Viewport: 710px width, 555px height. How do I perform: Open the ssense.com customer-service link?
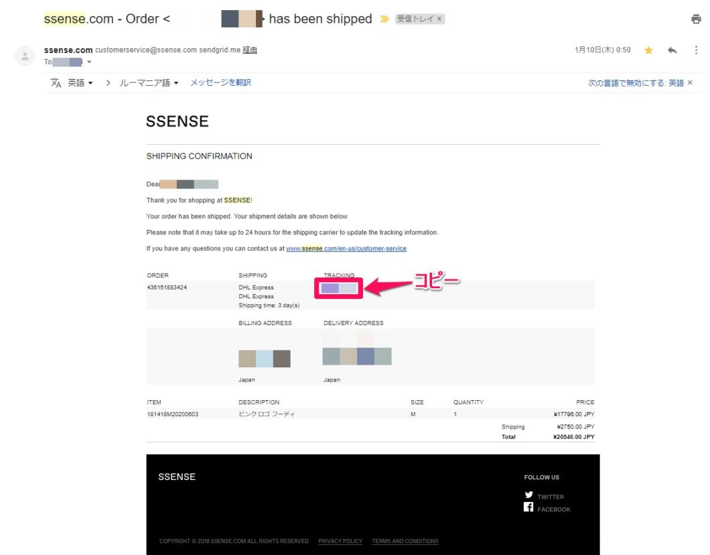coord(346,248)
